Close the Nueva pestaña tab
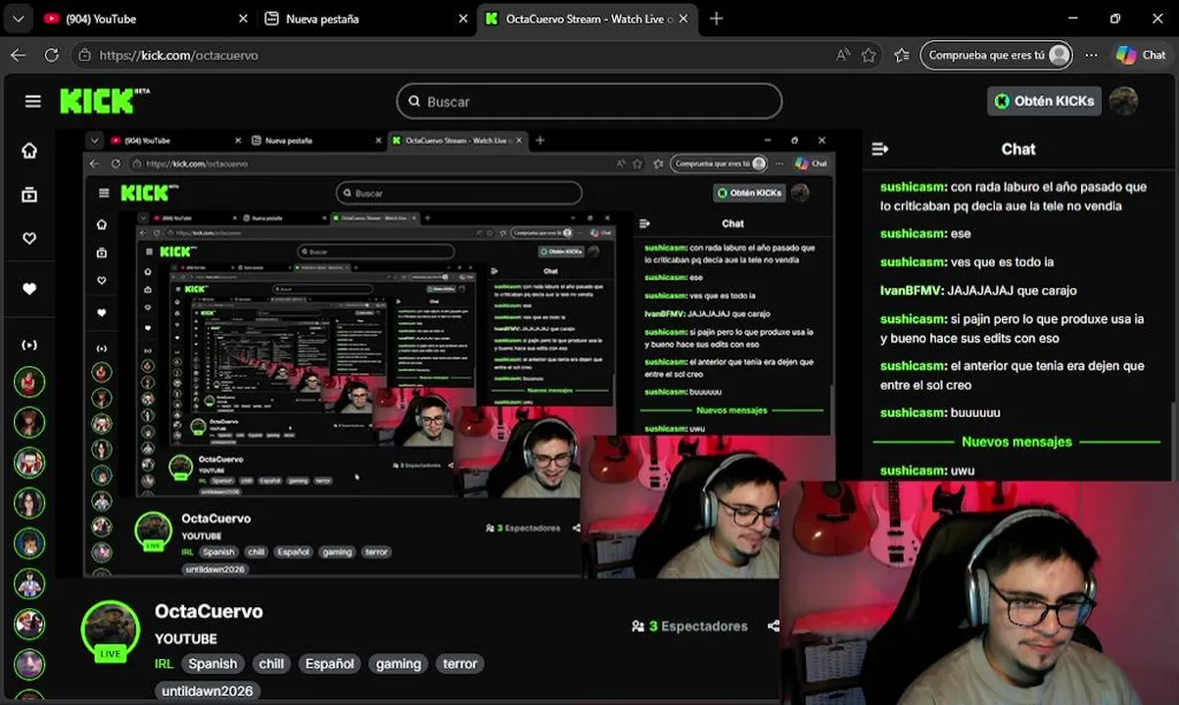This screenshot has width=1179, height=705. pos(463,19)
